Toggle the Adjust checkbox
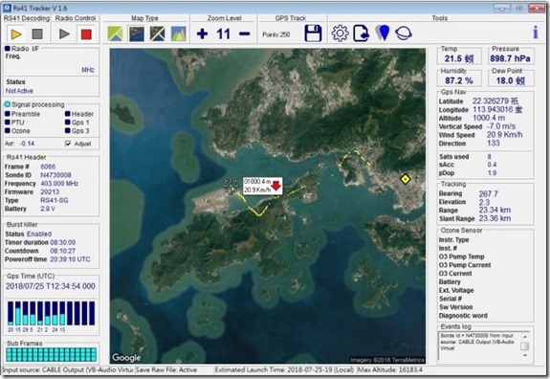Screen dimensions: 550x379 point(68,144)
